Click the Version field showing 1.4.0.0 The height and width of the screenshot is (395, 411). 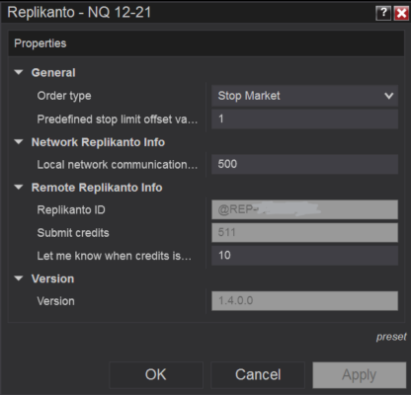[x=304, y=300]
